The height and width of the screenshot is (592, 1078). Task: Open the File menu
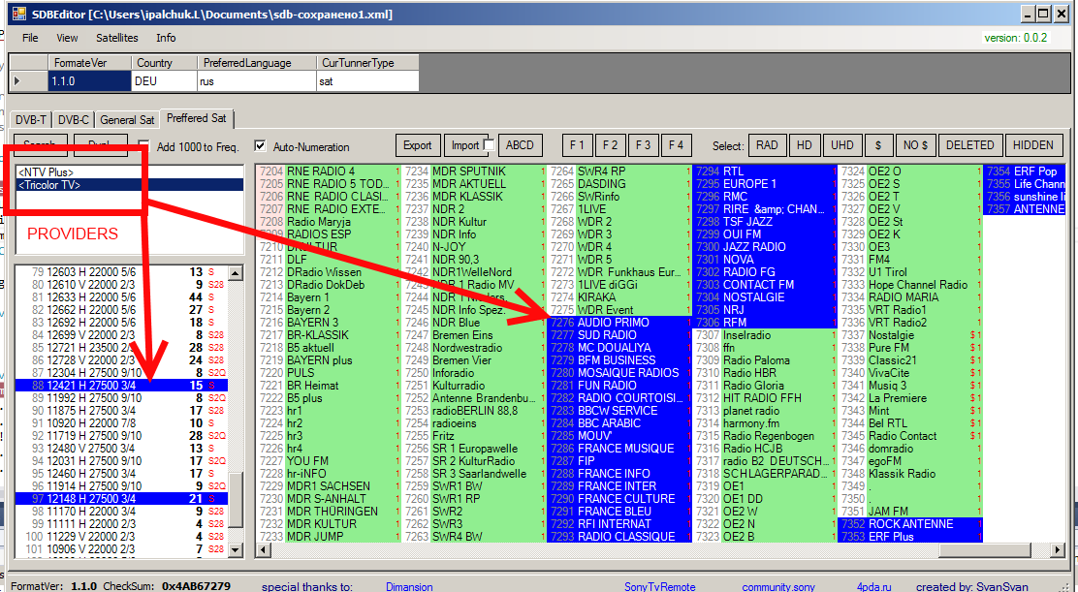point(30,38)
